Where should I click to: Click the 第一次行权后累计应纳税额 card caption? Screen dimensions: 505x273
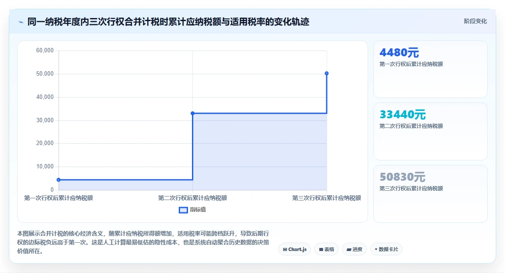point(411,64)
